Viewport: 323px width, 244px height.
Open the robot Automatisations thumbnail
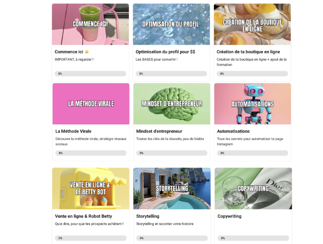(x=253, y=104)
